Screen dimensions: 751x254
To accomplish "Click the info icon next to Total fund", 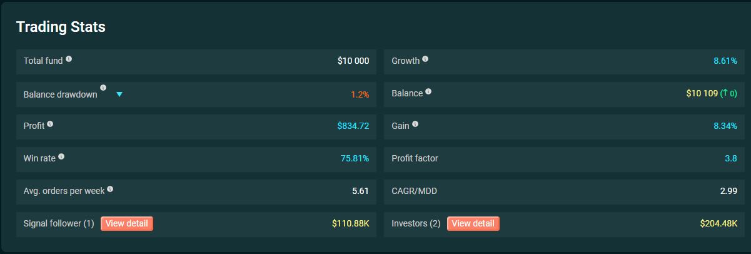I will pos(69,59).
